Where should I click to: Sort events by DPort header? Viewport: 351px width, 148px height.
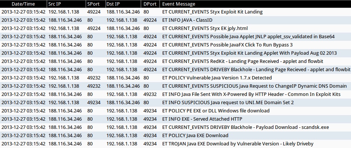point(150,4)
